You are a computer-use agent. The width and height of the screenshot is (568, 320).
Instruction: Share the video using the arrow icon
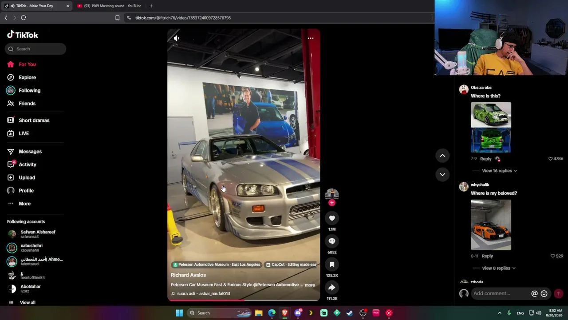point(332,288)
